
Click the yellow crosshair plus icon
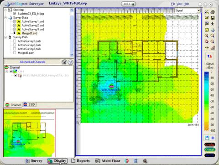pos(207,48)
